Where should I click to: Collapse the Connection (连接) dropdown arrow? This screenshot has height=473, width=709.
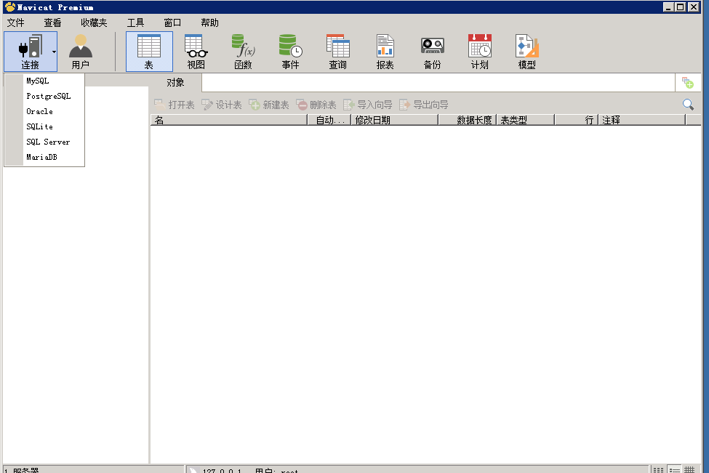coord(54,52)
